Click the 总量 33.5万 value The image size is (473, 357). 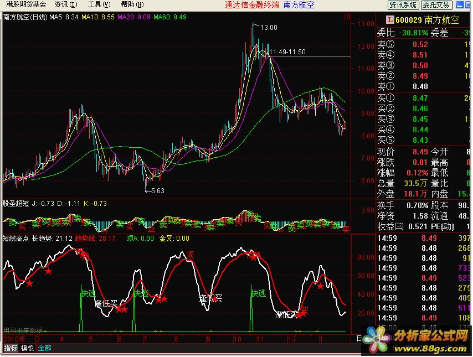(416, 183)
